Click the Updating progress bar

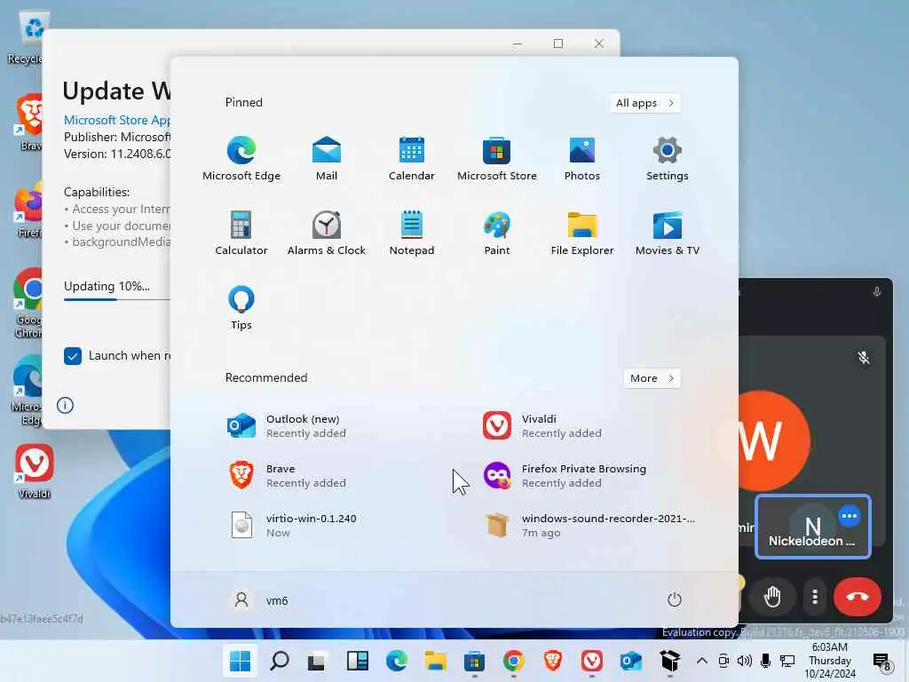click(x=117, y=299)
